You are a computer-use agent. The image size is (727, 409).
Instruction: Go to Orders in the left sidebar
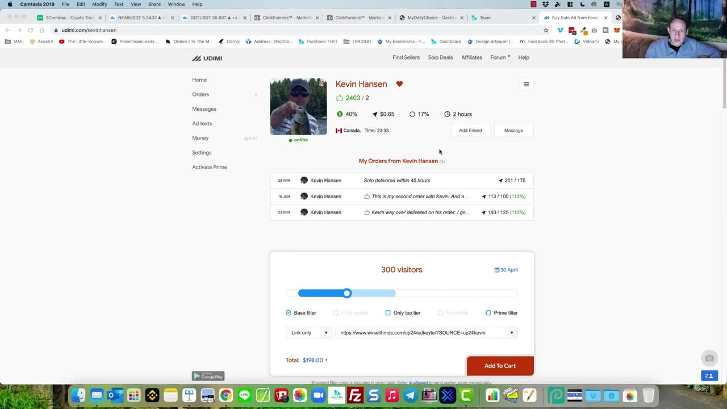pos(200,94)
